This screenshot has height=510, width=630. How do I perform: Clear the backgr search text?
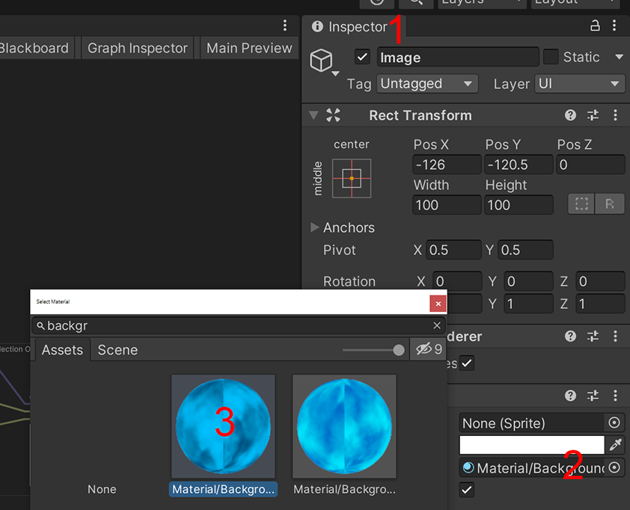pos(437,325)
